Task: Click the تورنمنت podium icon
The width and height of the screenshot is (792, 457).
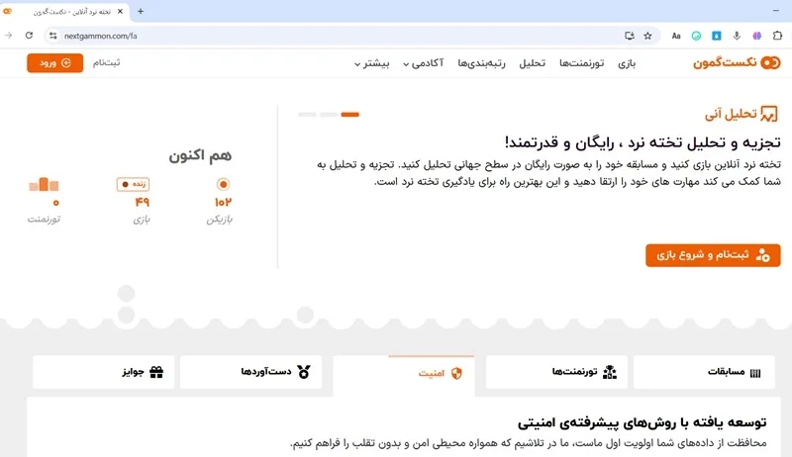Action: point(44,185)
